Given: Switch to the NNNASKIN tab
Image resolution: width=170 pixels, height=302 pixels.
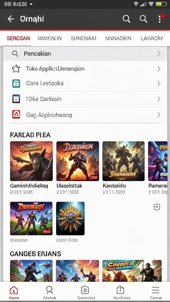Looking at the screenshot, I should coord(118,38).
